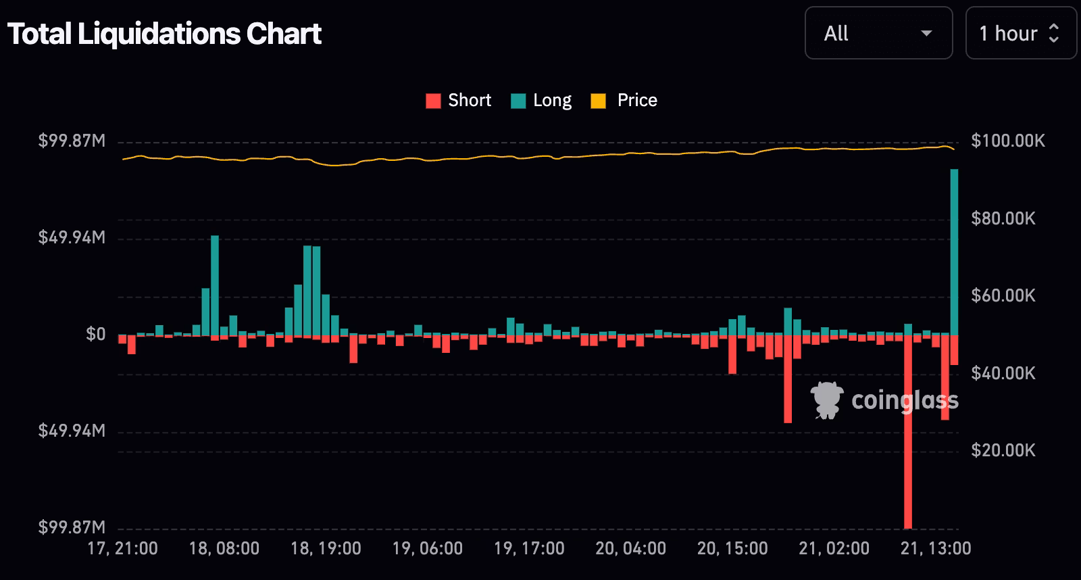The width and height of the screenshot is (1081, 580).
Task: Select the largest red short liquidation bar
Action: (x=908, y=431)
